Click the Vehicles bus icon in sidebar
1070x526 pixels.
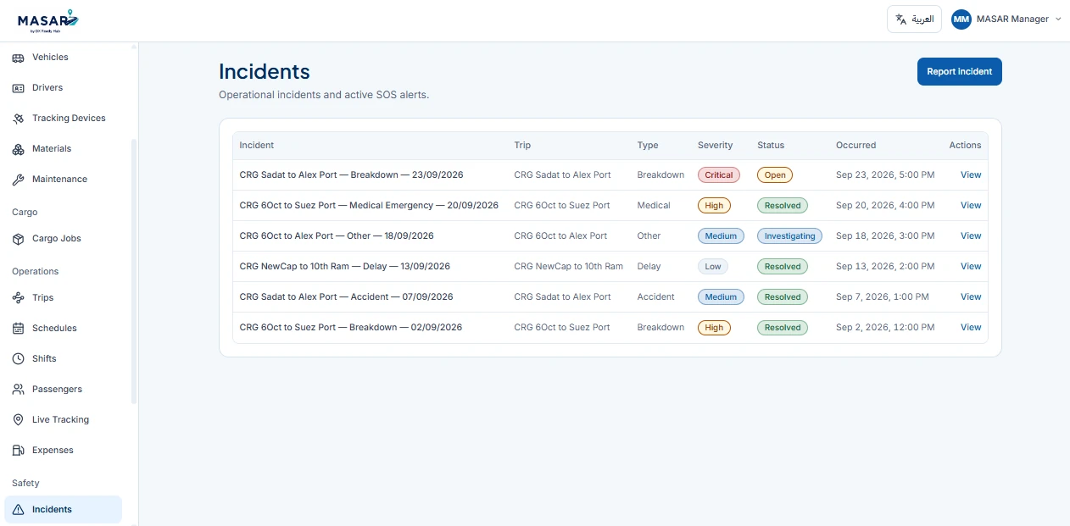[18, 58]
